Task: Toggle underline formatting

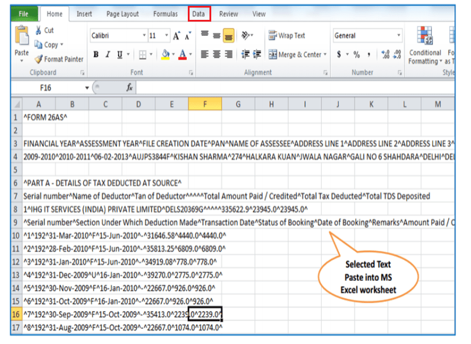Action: 119,54
